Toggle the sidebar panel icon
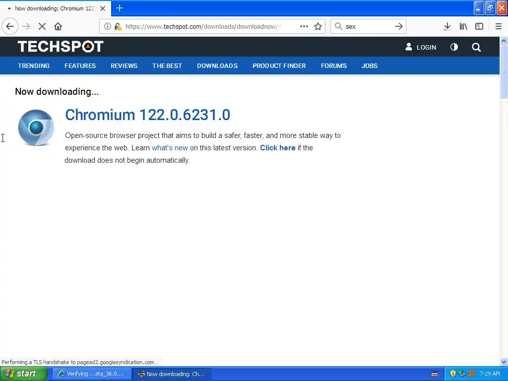The height and width of the screenshot is (381, 508). pos(479,26)
